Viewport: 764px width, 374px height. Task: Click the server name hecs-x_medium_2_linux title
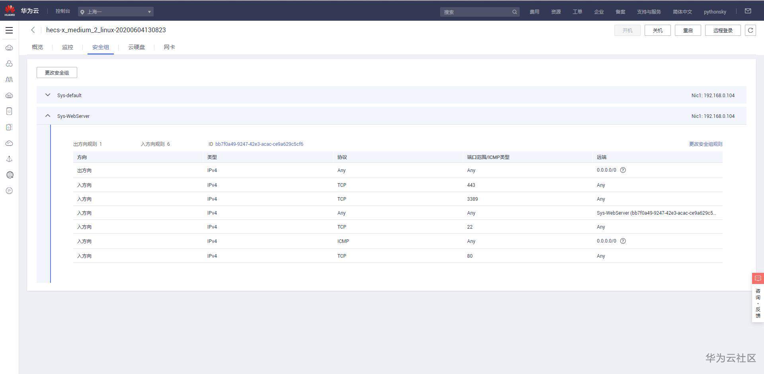106,30
